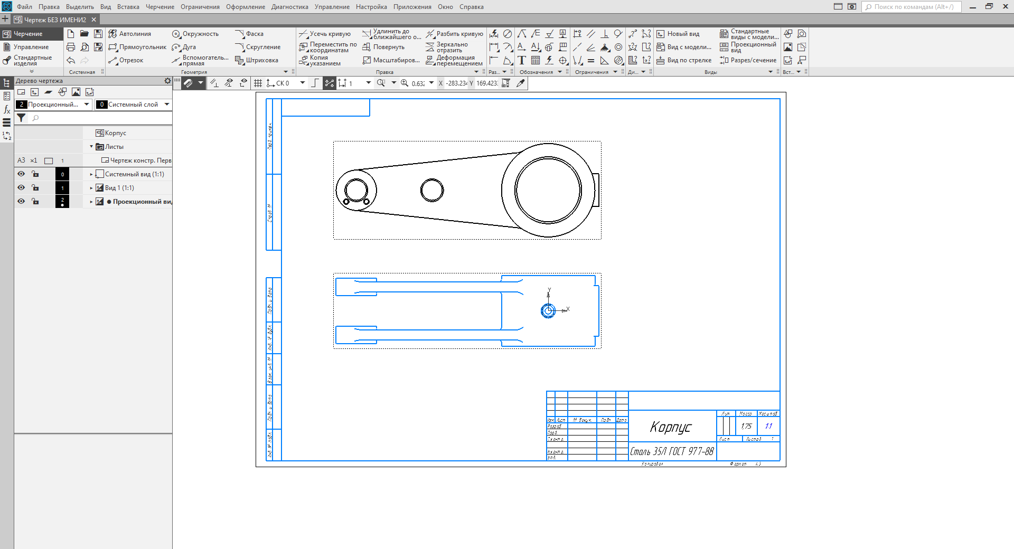Open the zoom scale 0.63 dropdown
Viewport: 1014px width, 549px height.
click(x=431, y=83)
